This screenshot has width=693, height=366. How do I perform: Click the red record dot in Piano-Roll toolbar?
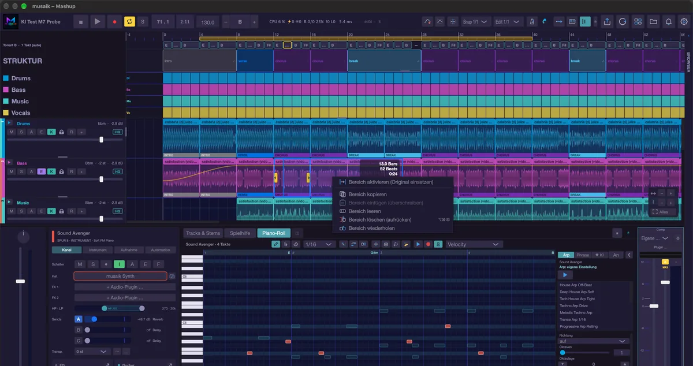(428, 244)
